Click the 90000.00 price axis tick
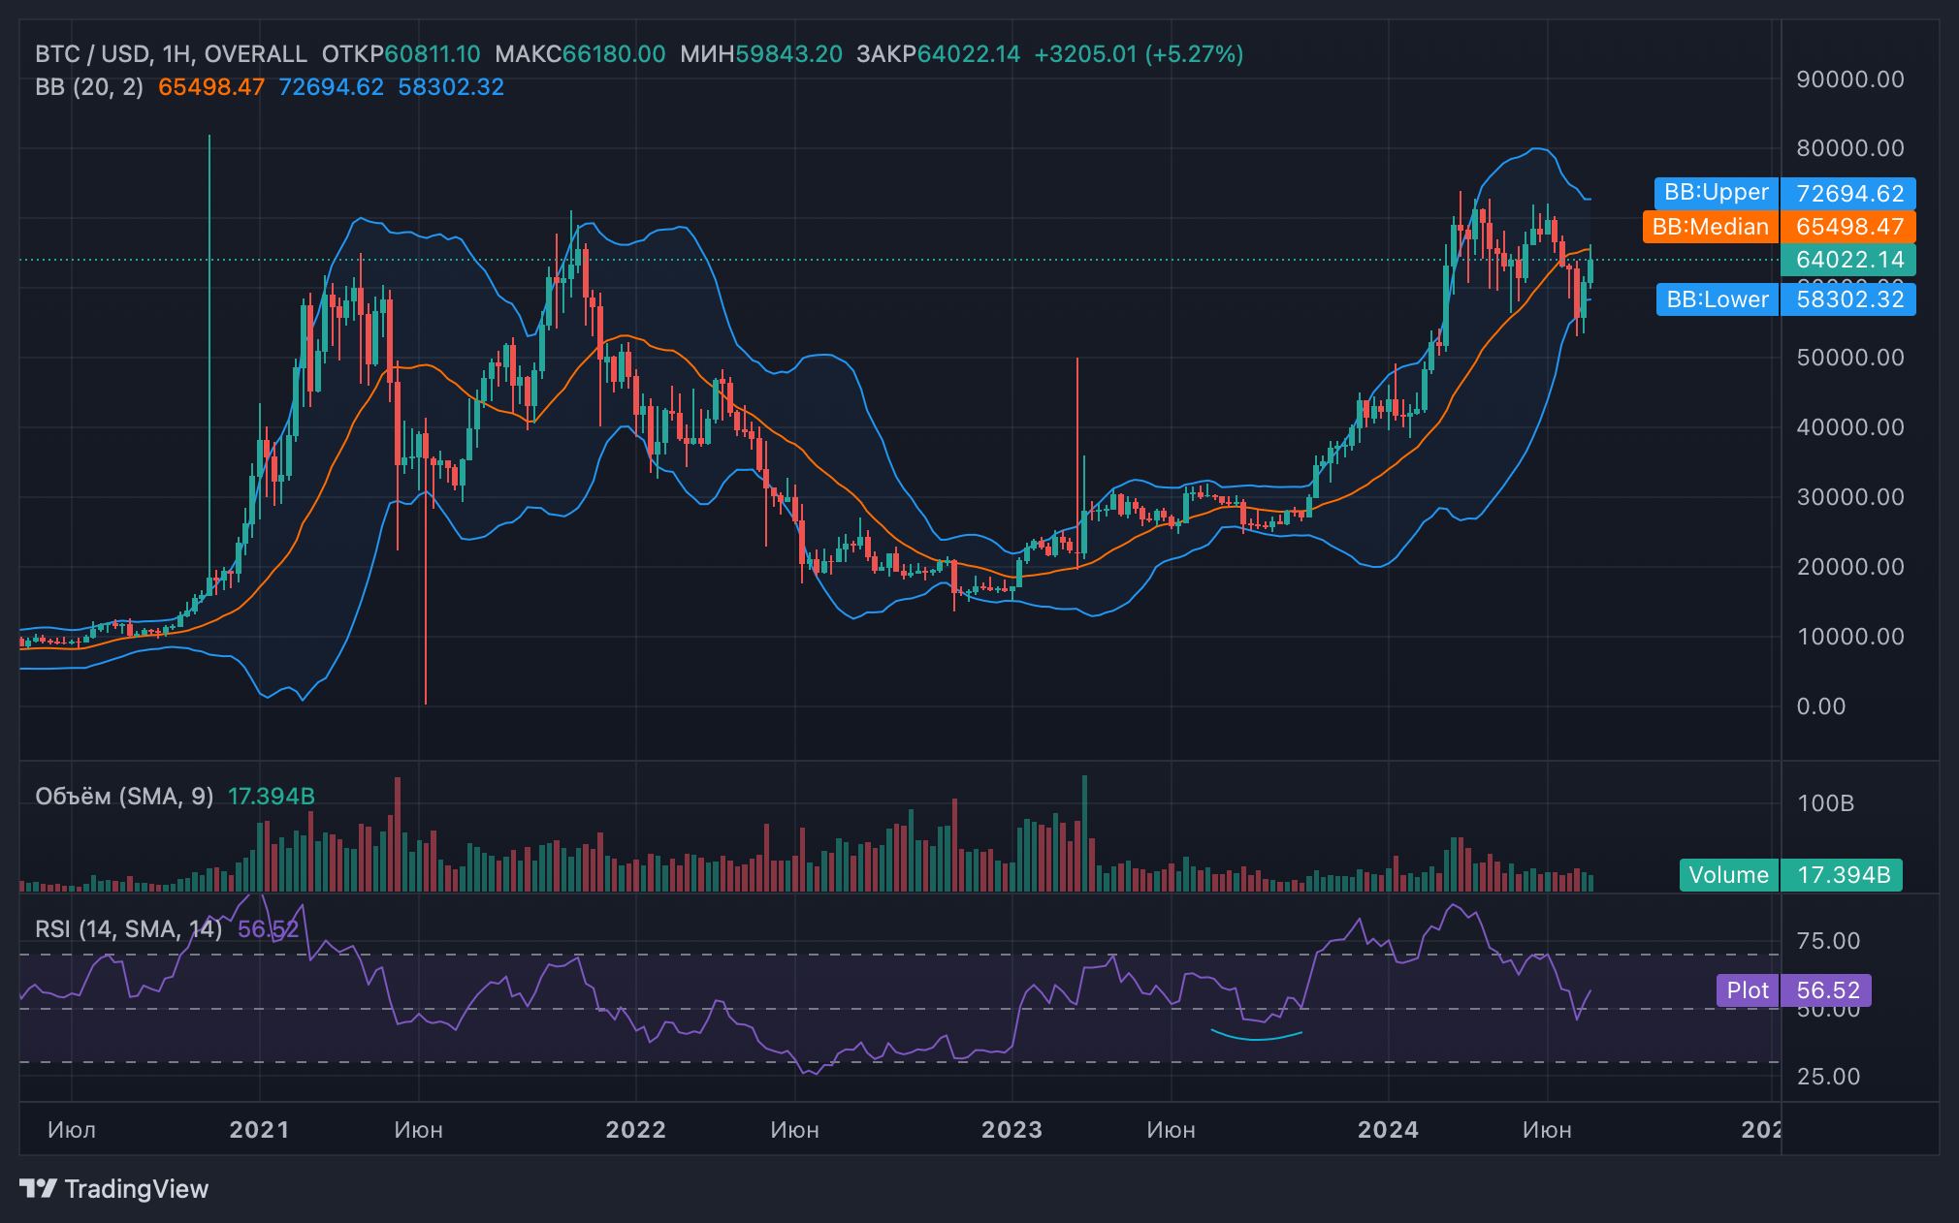Screen dimensions: 1959x1223 coord(1850,79)
